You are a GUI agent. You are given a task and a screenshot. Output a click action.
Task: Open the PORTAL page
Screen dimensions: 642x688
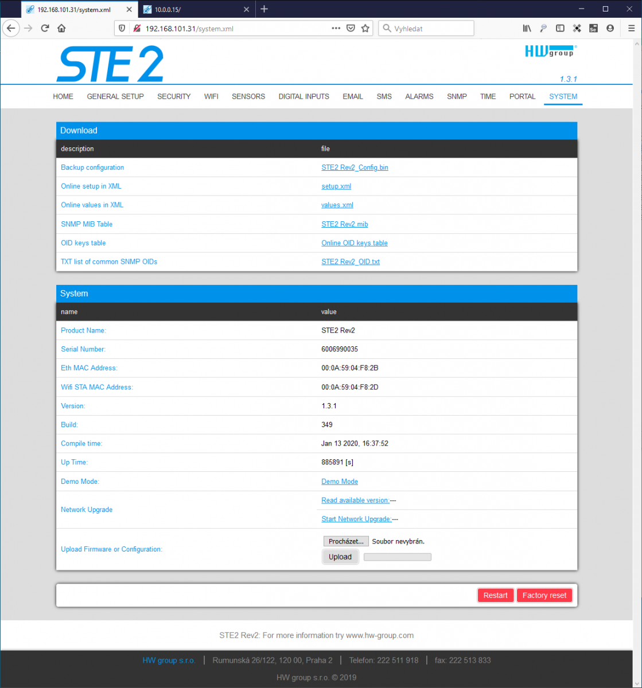(523, 96)
